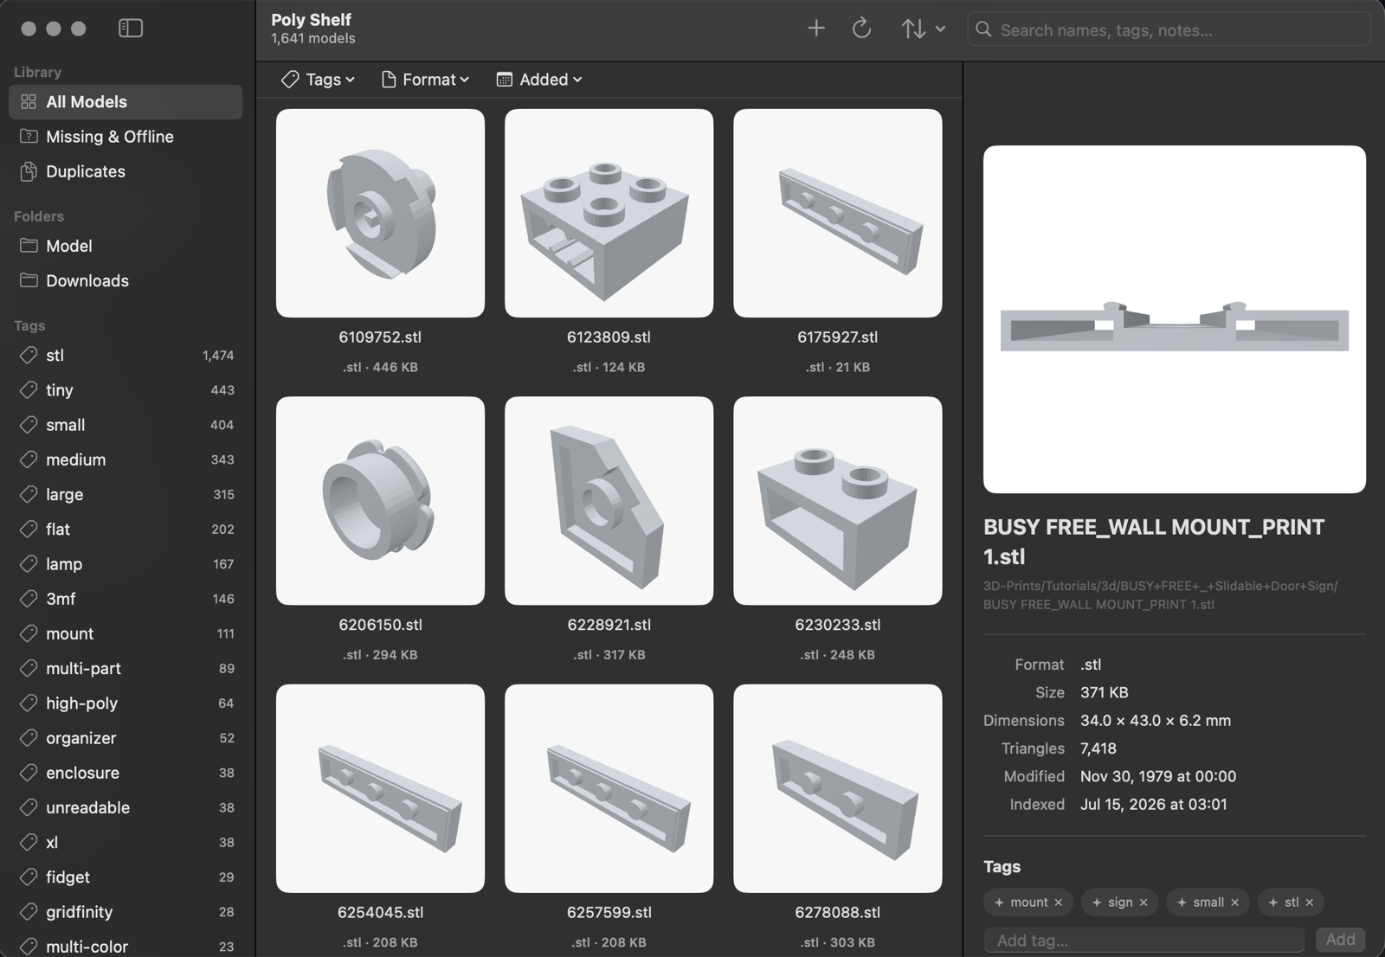
Task: Open the 6123809.stl brick thumbnail
Action: tap(609, 213)
